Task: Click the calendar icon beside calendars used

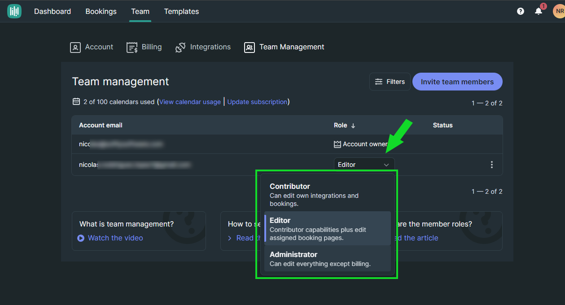Action: pyautogui.click(x=76, y=102)
